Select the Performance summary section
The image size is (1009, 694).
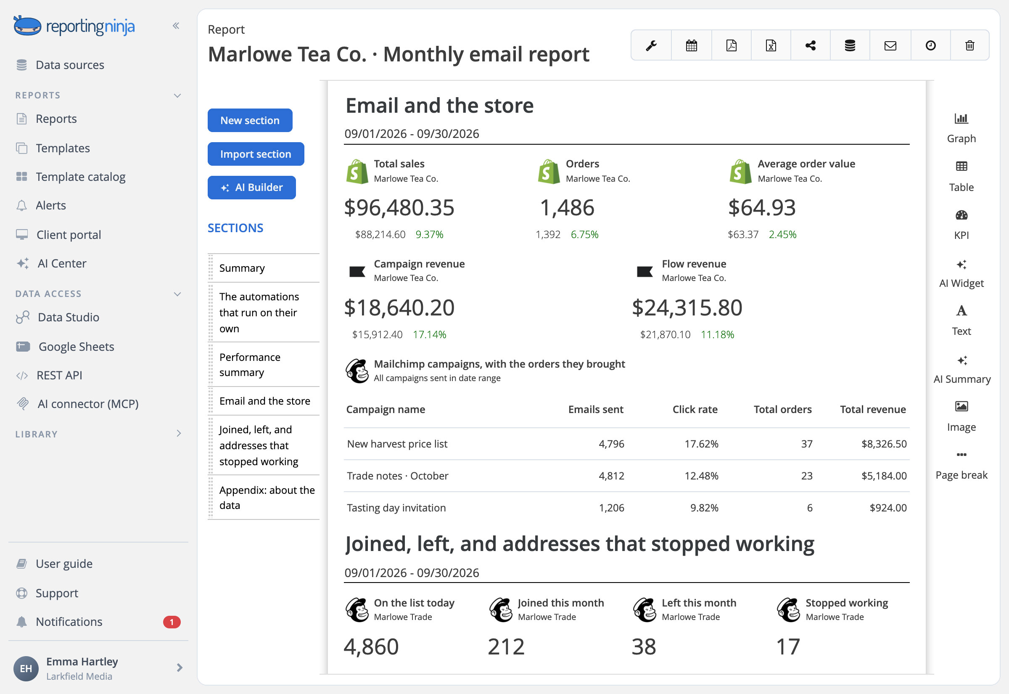point(264,365)
